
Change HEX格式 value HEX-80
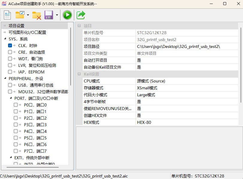coord(187,122)
